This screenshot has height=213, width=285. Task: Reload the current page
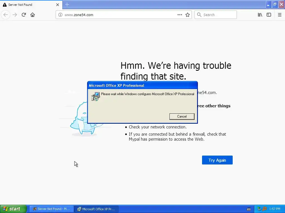coord(24,15)
